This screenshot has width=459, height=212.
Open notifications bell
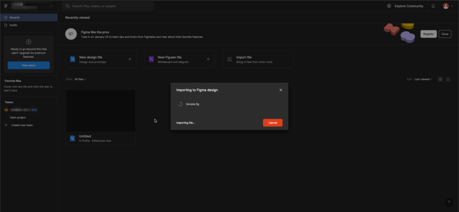[433, 6]
